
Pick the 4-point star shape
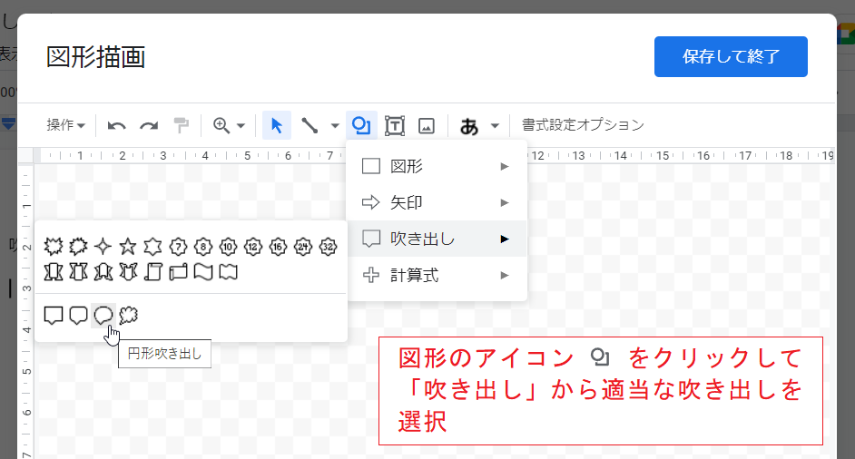tap(103, 247)
